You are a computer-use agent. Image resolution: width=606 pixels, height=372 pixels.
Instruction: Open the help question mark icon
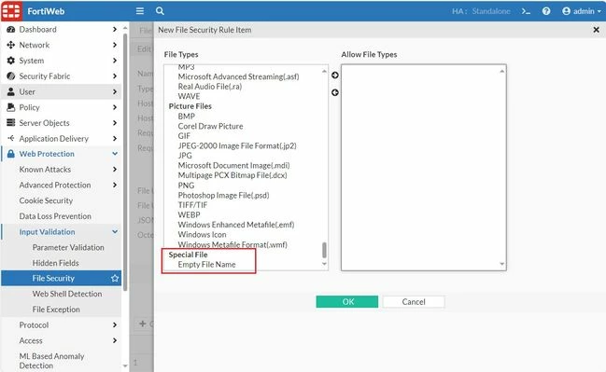coord(546,11)
